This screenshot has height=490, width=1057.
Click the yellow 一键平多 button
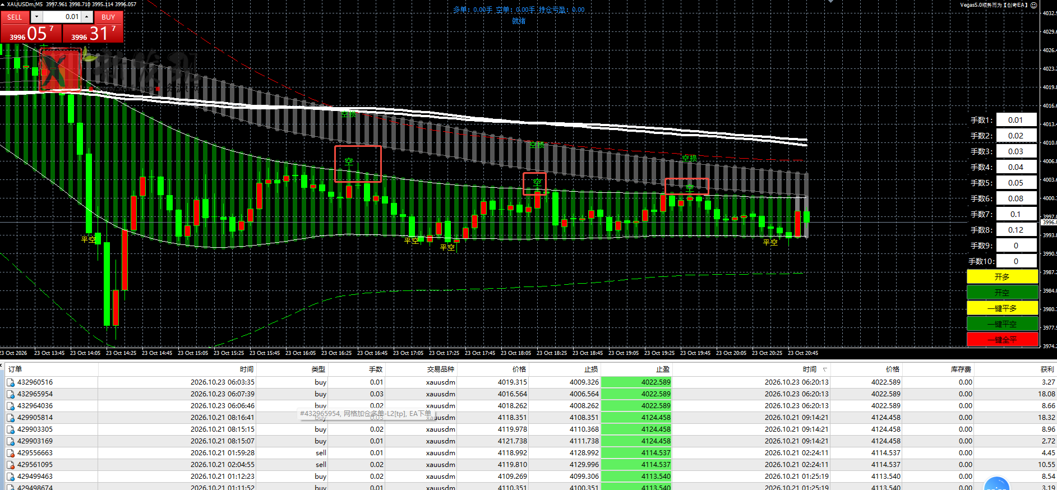point(1002,308)
